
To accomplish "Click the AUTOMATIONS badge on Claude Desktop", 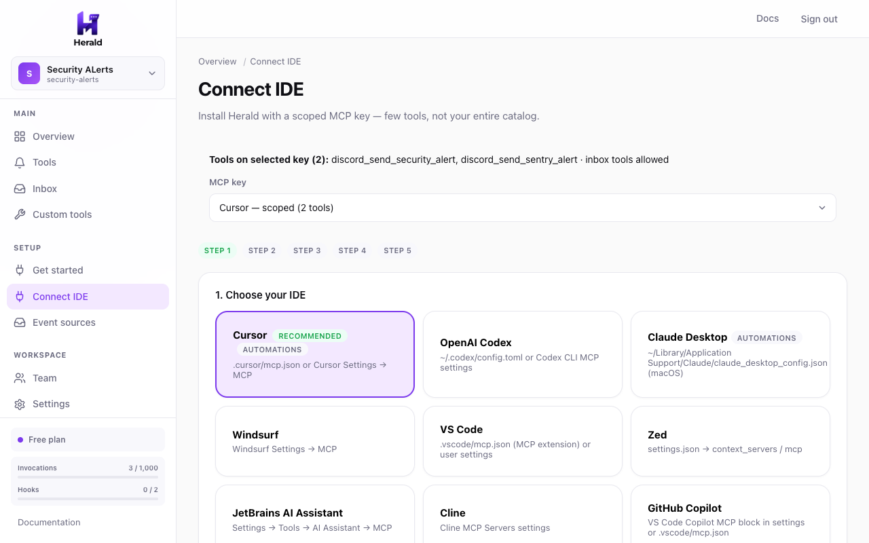I will 766,338.
